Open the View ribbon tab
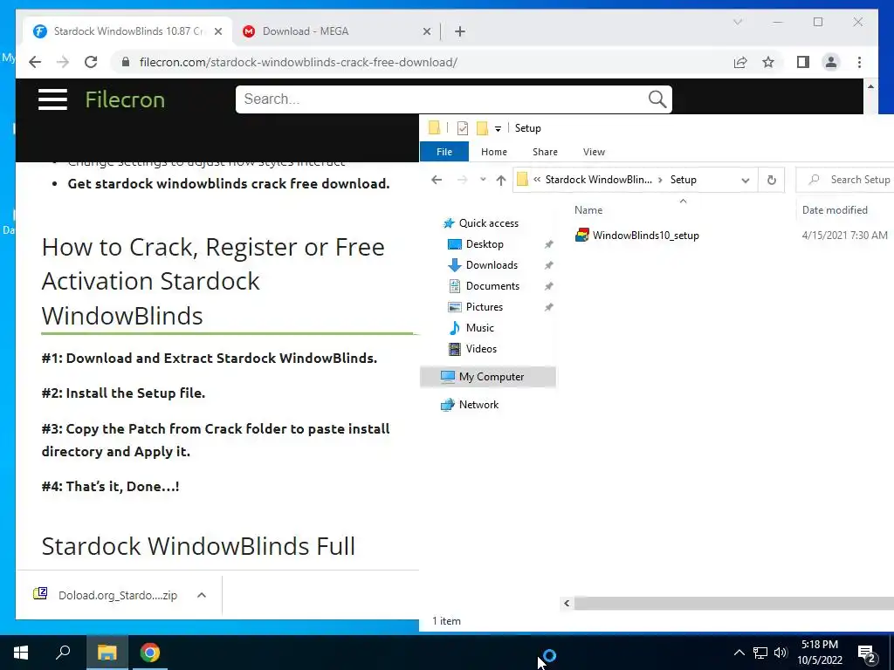Screen dimensions: 894x670 tap(594, 152)
